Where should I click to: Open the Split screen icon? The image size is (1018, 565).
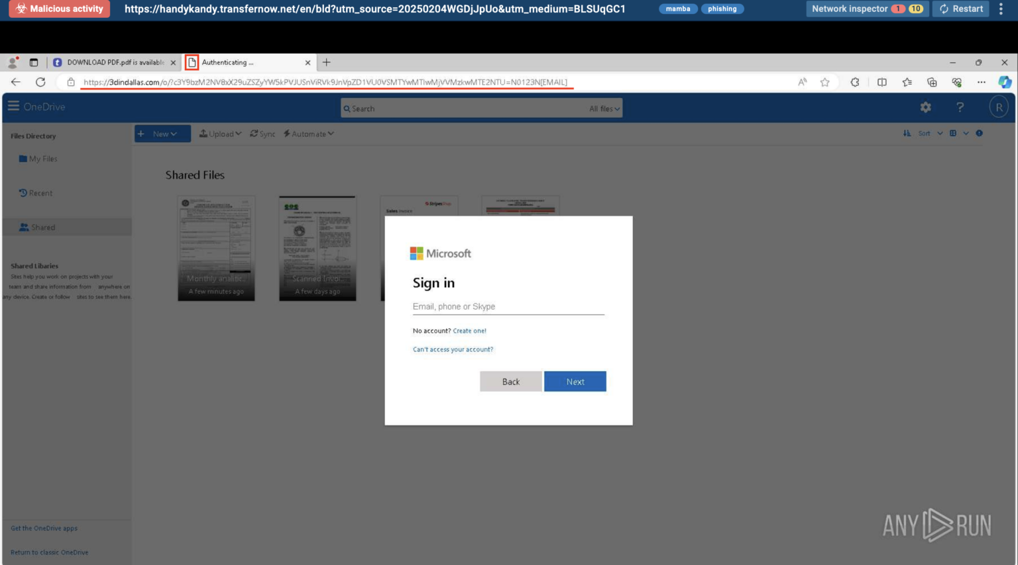(881, 82)
